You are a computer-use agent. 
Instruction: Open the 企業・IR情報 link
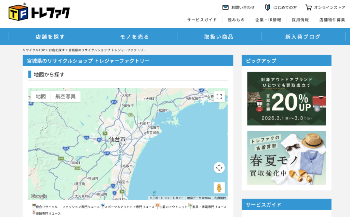(268, 20)
